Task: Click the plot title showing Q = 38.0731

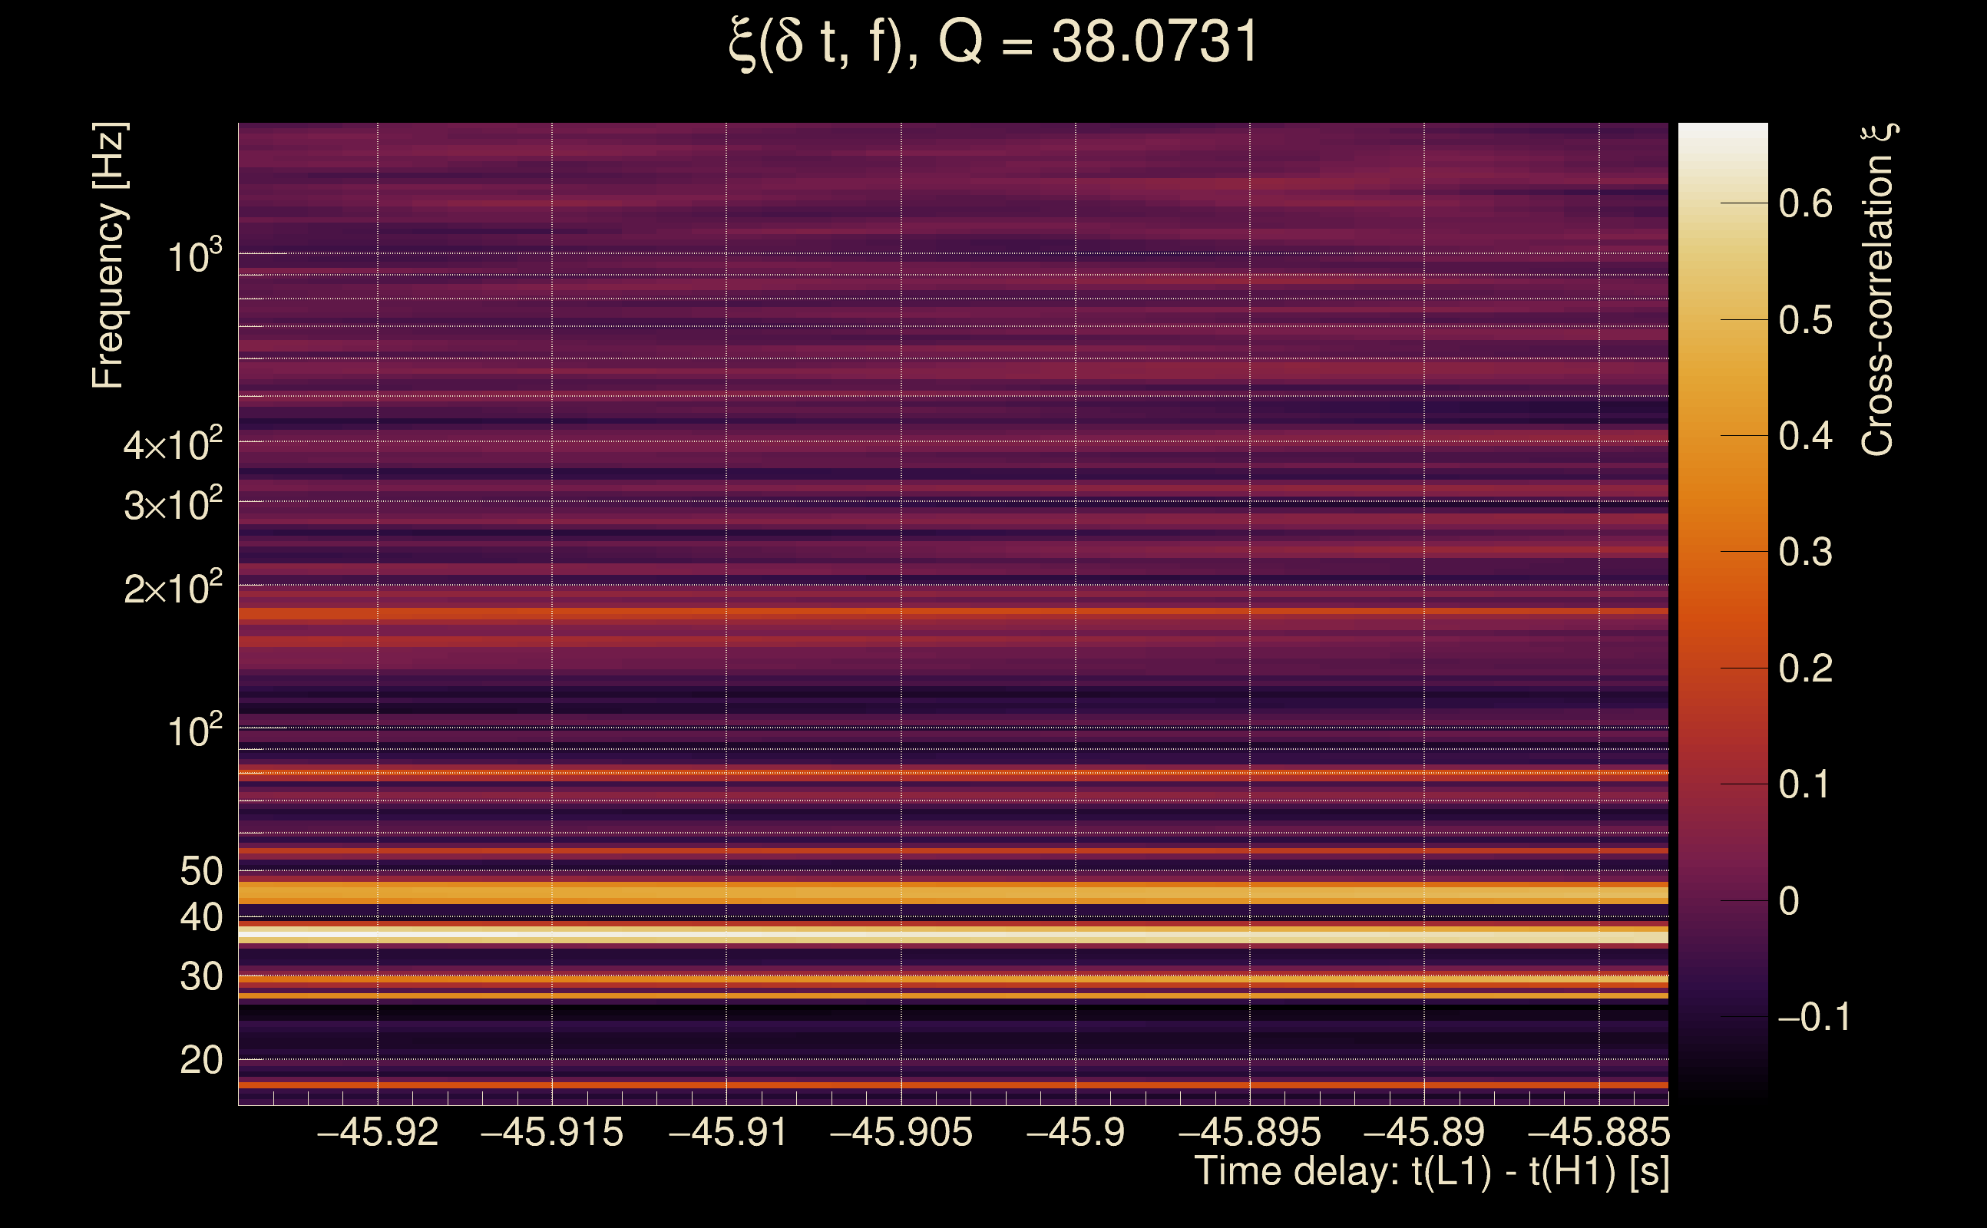Action: tap(993, 42)
